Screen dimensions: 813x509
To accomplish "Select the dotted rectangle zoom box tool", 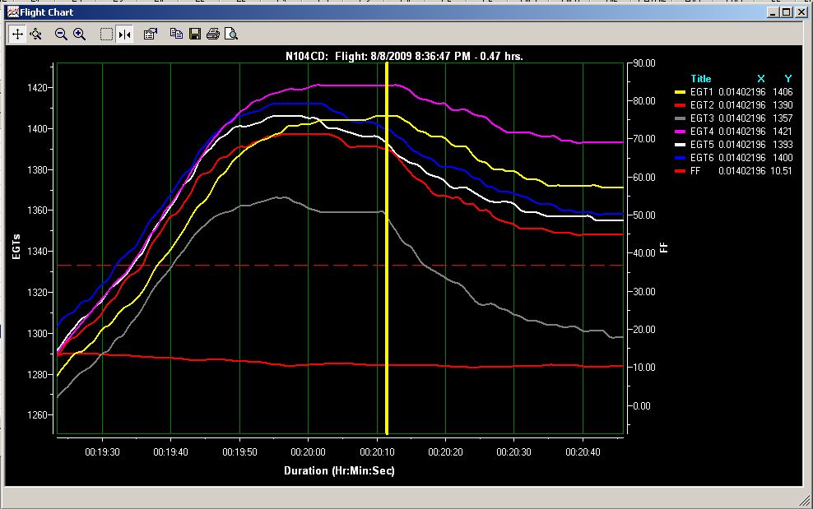I will (106, 35).
